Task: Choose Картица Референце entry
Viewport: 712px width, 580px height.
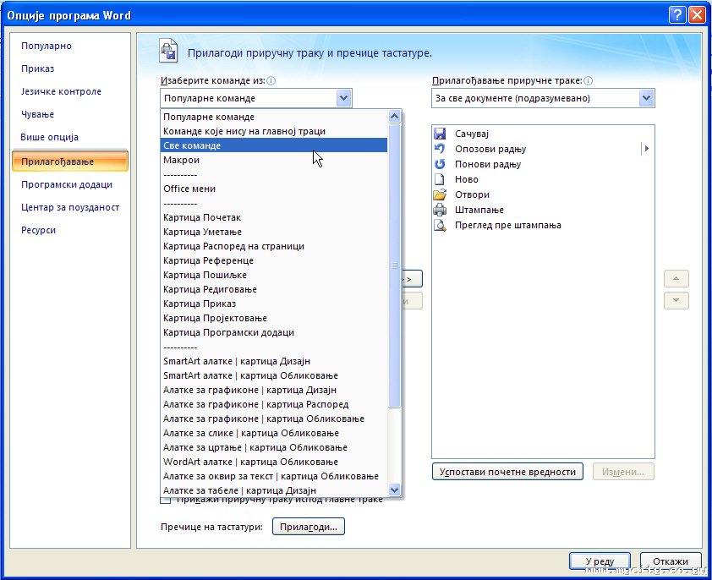Action: [274, 260]
